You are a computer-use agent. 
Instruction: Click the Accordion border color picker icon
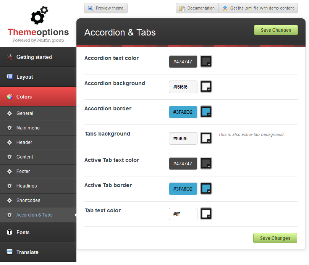point(206,112)
